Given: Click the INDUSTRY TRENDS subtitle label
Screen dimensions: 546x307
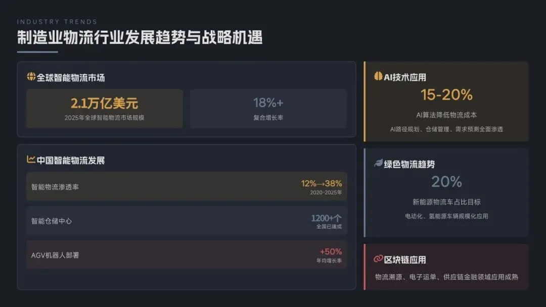Looking at the screenshot, I should click(57, 22).
